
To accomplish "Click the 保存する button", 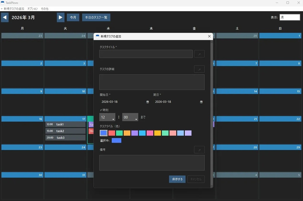I will tap(177, 179).
